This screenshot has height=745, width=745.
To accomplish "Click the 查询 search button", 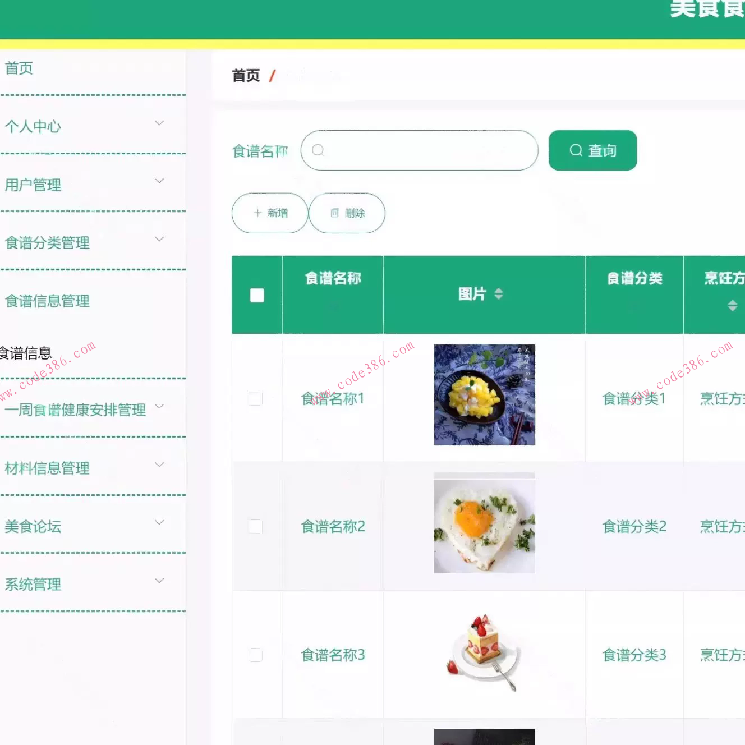I will [593, 150].
